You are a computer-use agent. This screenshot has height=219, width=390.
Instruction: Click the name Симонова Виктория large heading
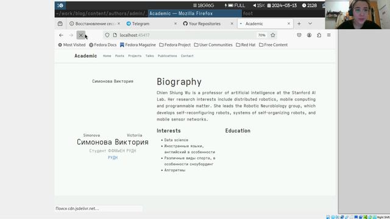pyautogui.click(x=113, y=142)
